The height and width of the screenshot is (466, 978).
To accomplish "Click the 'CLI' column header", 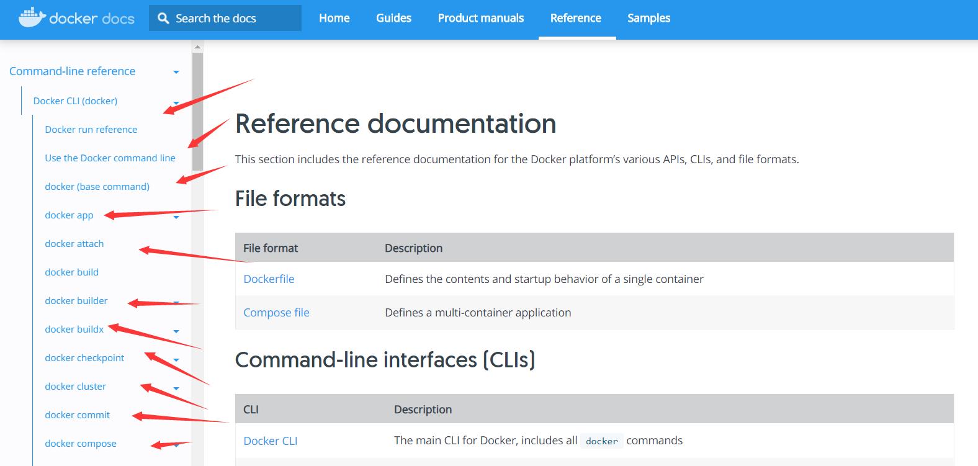I will point(251,409).
